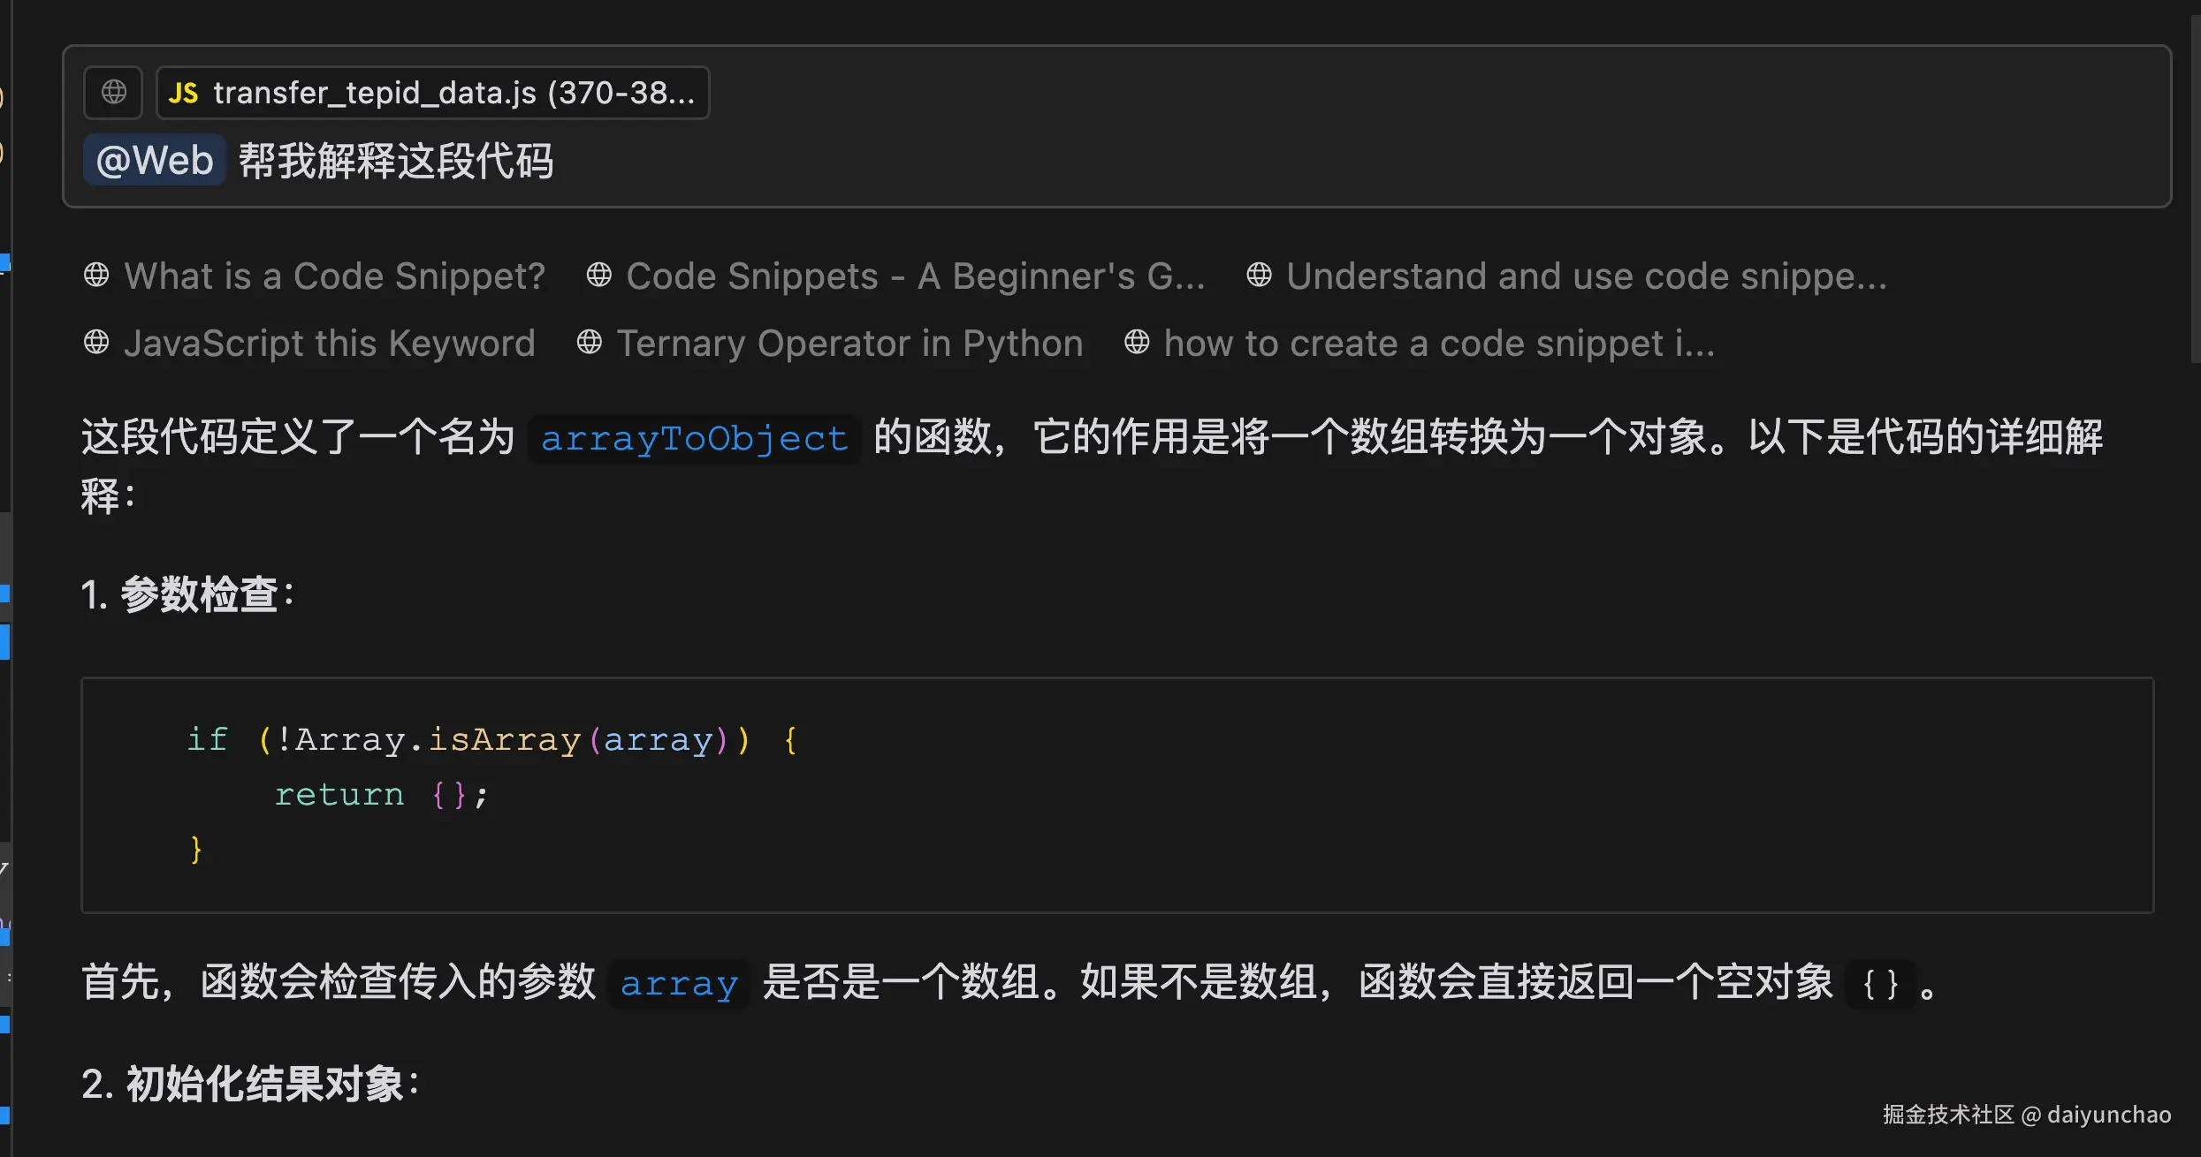Click globe icon beside 'how to create a code snippet'
The width and height of the screenshot is (2201, 1157).
coord(1137,343)
